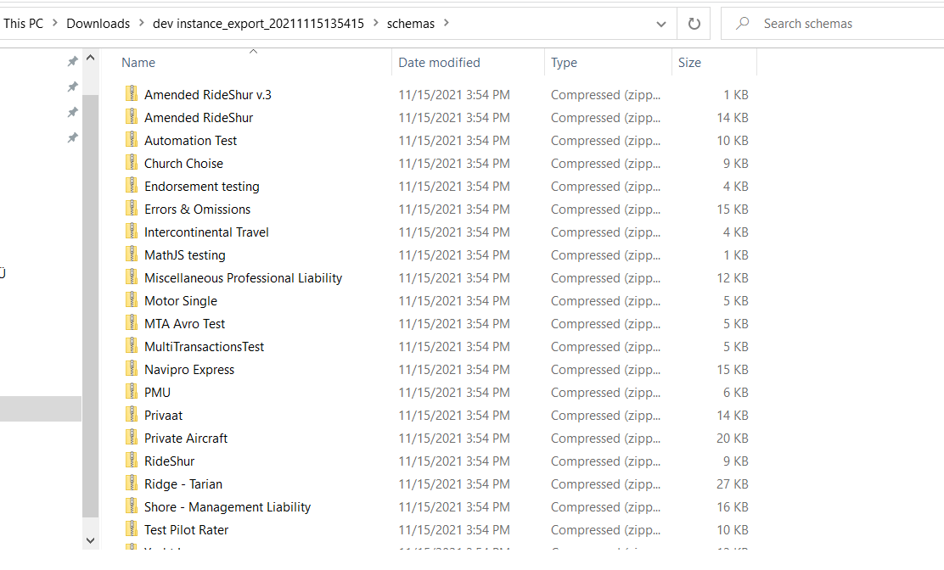Select the Test Pilot Rater zip icon
This screenshot has height=570, width=944.
coord(132,529)
